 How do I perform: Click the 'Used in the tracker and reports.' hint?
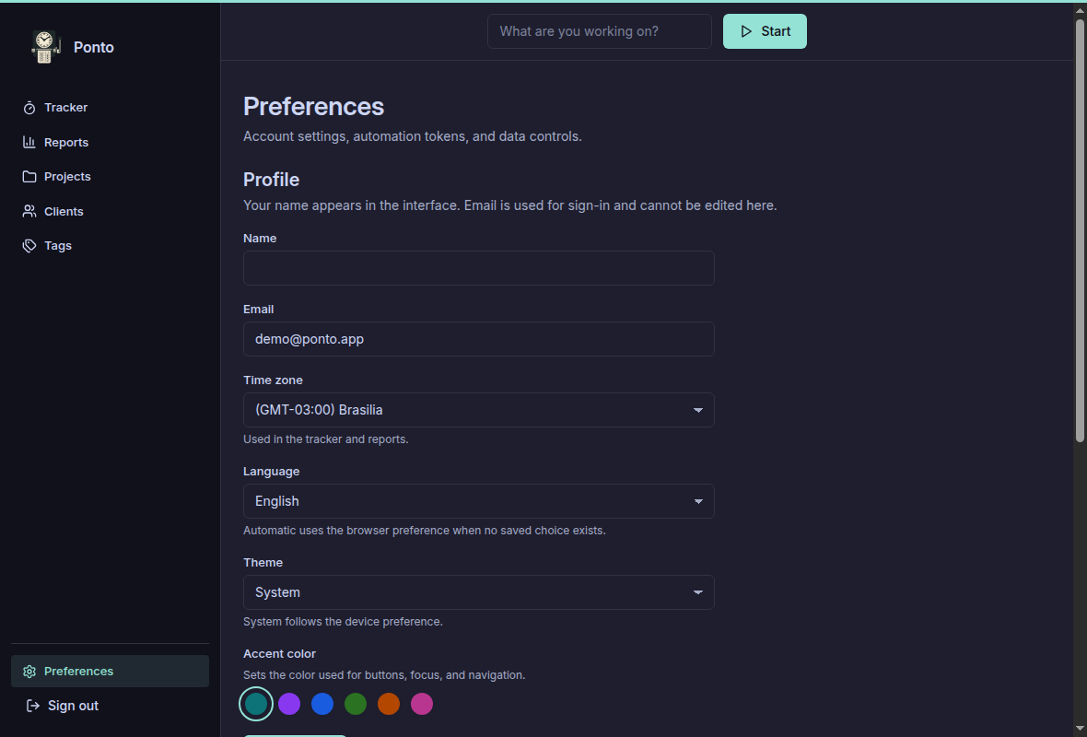click(326, 439)
